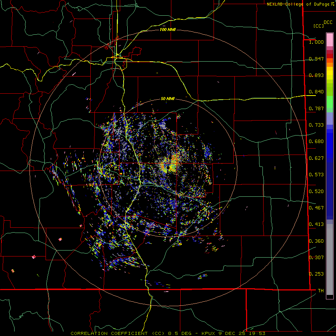Viewport: 336px width, 336px height.
Task: Pick the orange color bar segment
Action: pyautogui.click(x=330, y=65)
